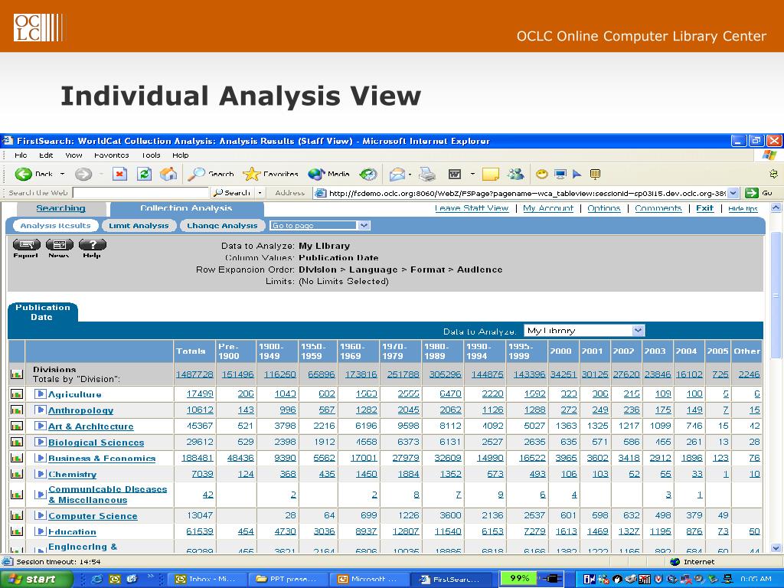Screen dimensions: 784x588
Task: Expand the Anthropology division row
Action: click(41, 410)
